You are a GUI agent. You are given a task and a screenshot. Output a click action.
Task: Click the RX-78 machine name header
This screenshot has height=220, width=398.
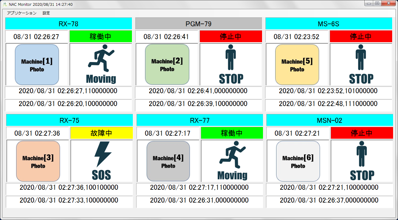click(x=69, y=24)
